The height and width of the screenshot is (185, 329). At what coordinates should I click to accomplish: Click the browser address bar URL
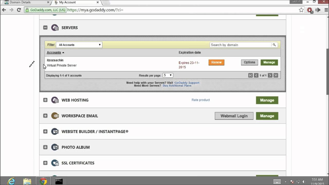click(95, 10)
